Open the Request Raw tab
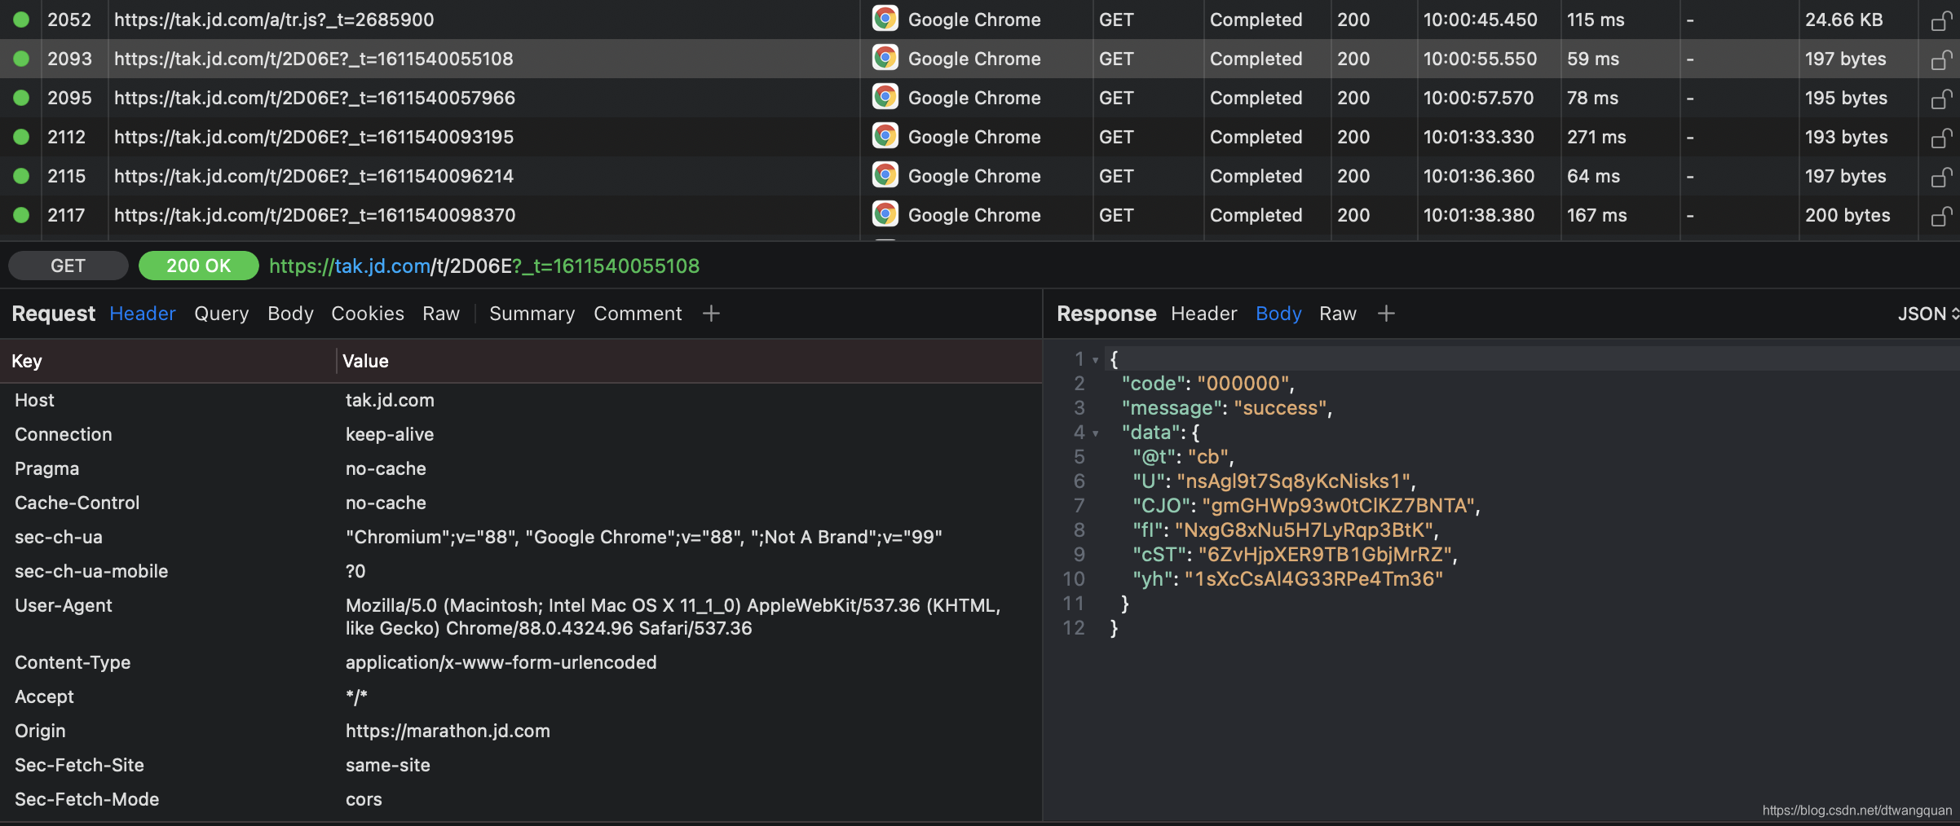The height and width of the screenshot is (826, 1960). [441, 314]
